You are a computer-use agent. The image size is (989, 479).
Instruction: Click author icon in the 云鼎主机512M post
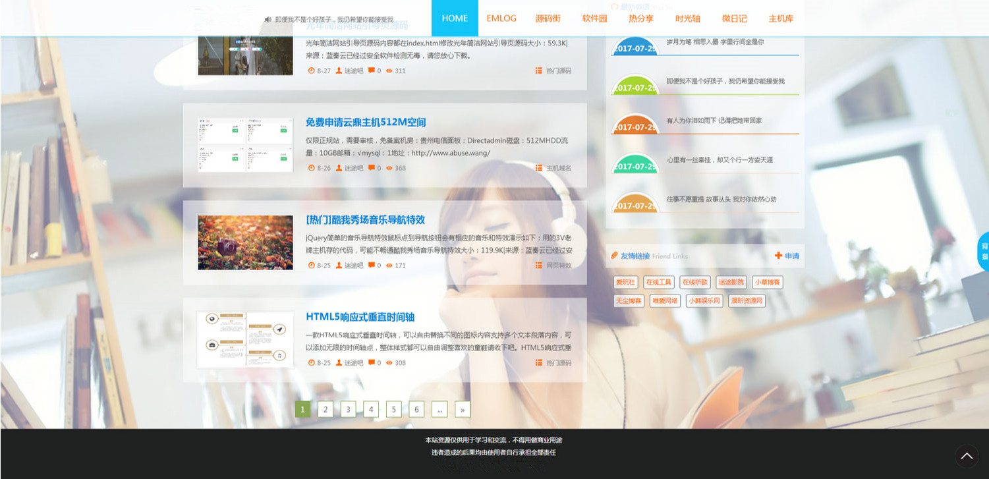click(x=339, y=168)
